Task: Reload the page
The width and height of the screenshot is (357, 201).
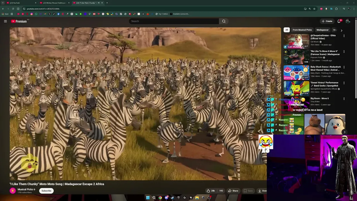Action: [x=13, y=9]
